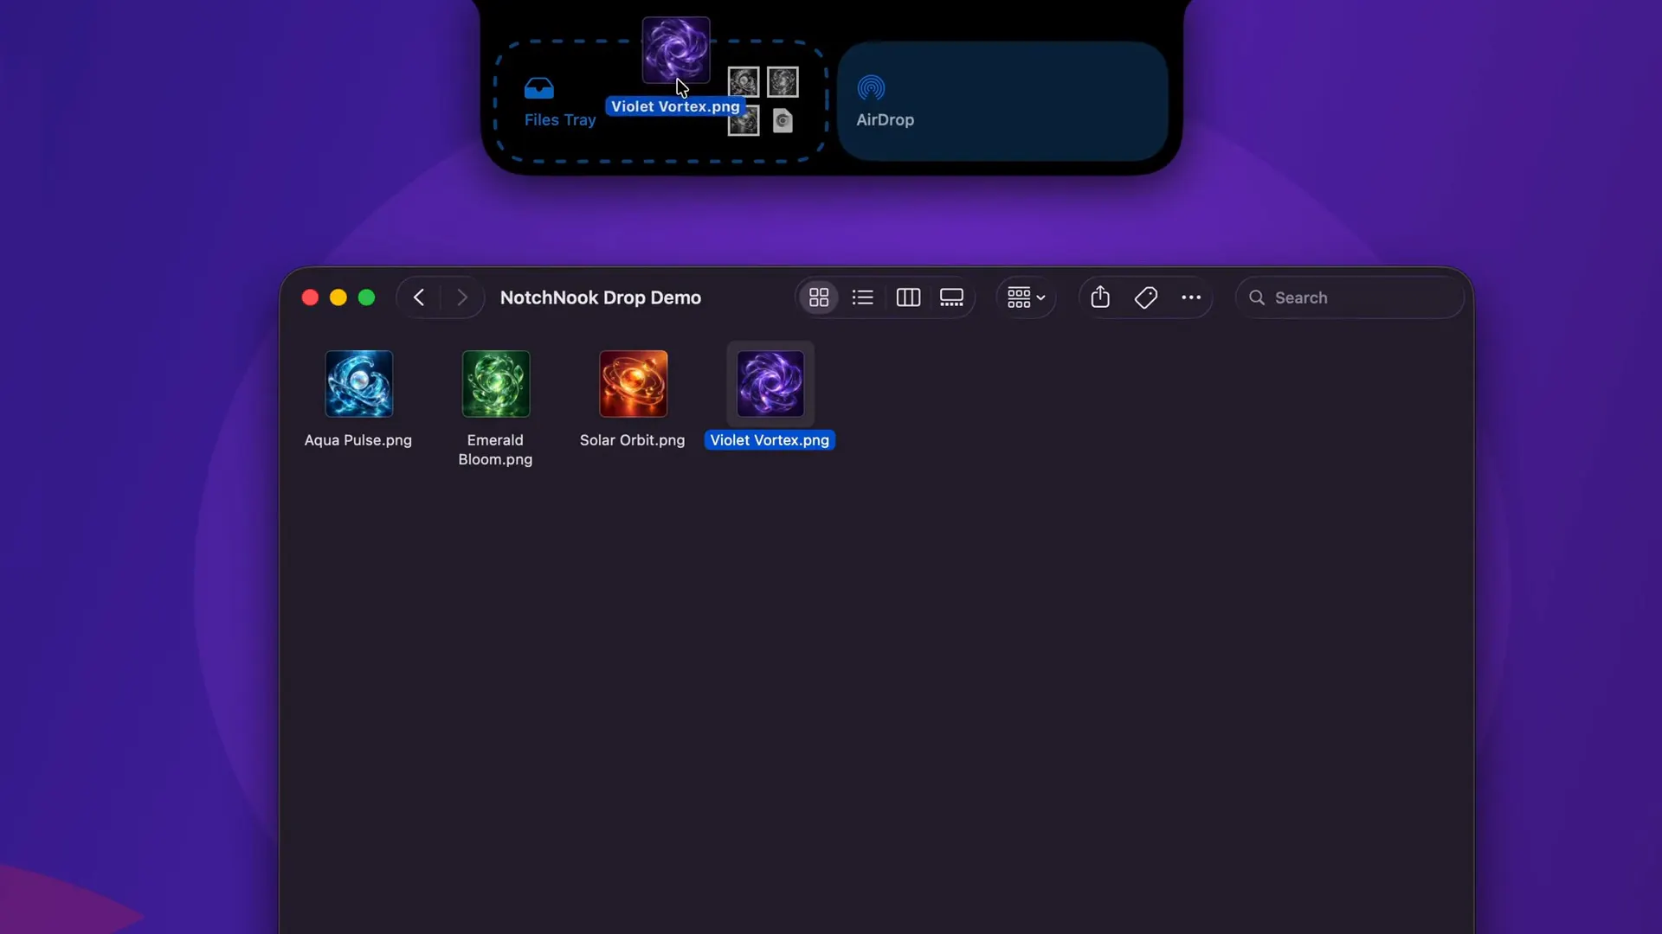This screenshot has width=1662, height=934.
Task: Select the Solar Orbit.png thumbnail
Action: [x=634, y=383]
